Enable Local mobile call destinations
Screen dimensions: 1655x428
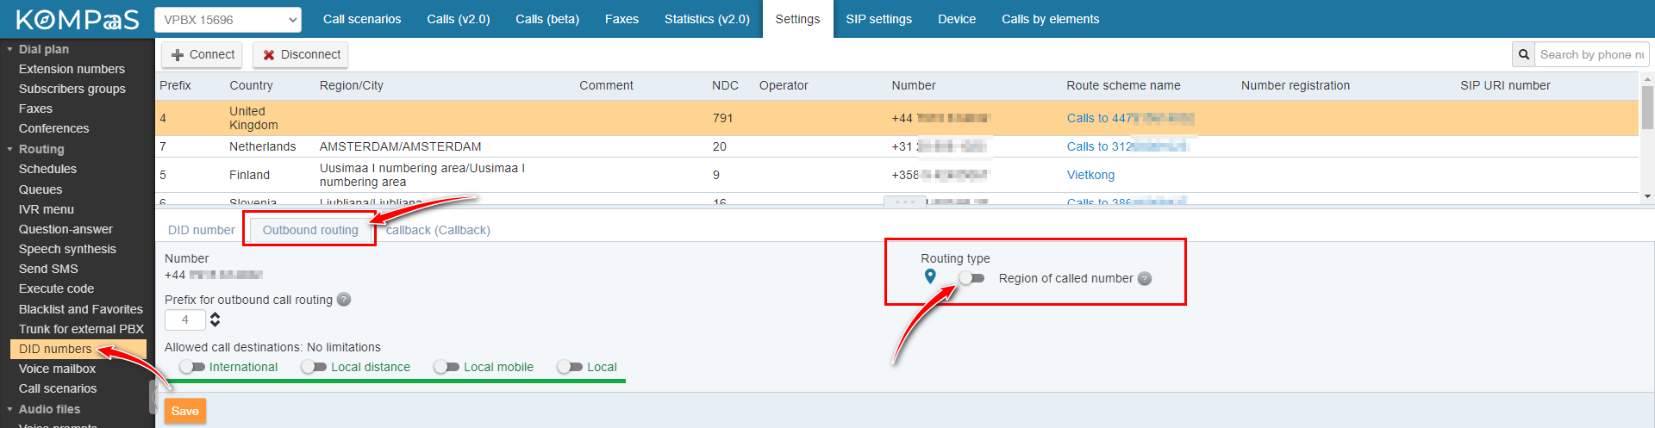[447, 367]
